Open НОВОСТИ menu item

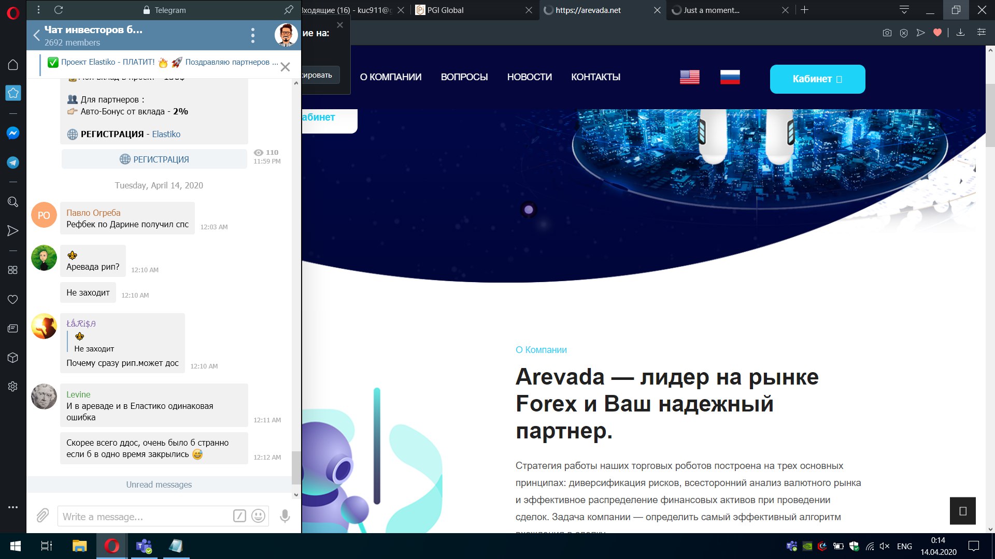point(529,77)
